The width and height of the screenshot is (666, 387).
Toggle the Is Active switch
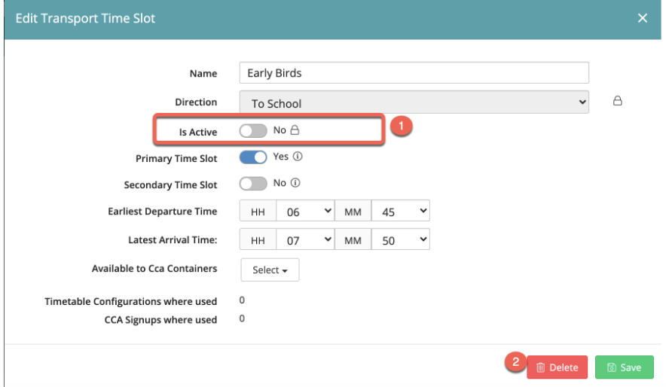click(253, 131)
